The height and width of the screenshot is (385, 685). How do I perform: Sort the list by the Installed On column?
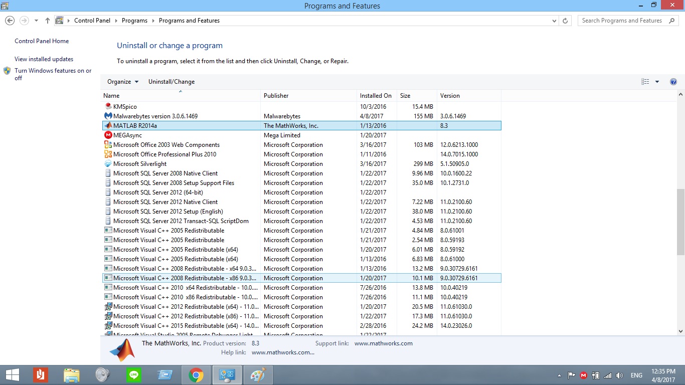(375, 96)
